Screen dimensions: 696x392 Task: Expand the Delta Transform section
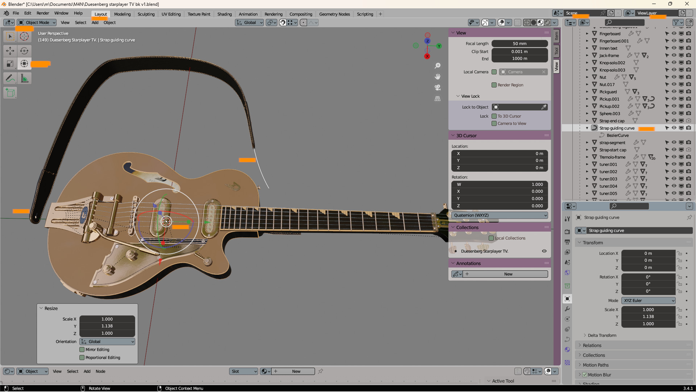[602, 335]
